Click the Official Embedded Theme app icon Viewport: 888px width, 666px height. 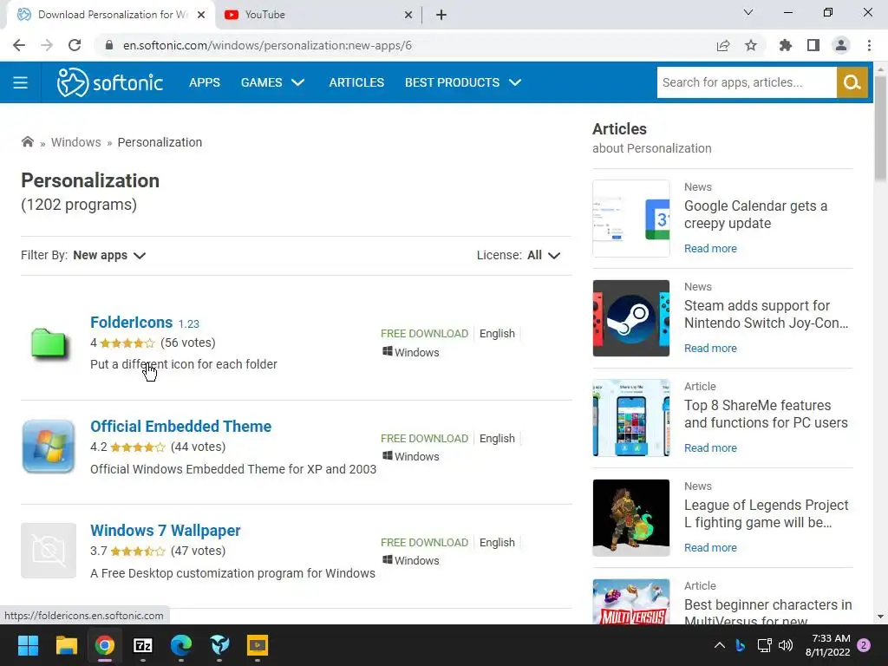(49, 447)
